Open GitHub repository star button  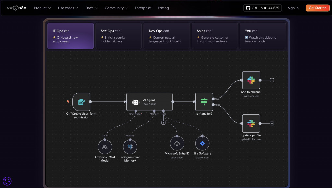click(263, 8)
